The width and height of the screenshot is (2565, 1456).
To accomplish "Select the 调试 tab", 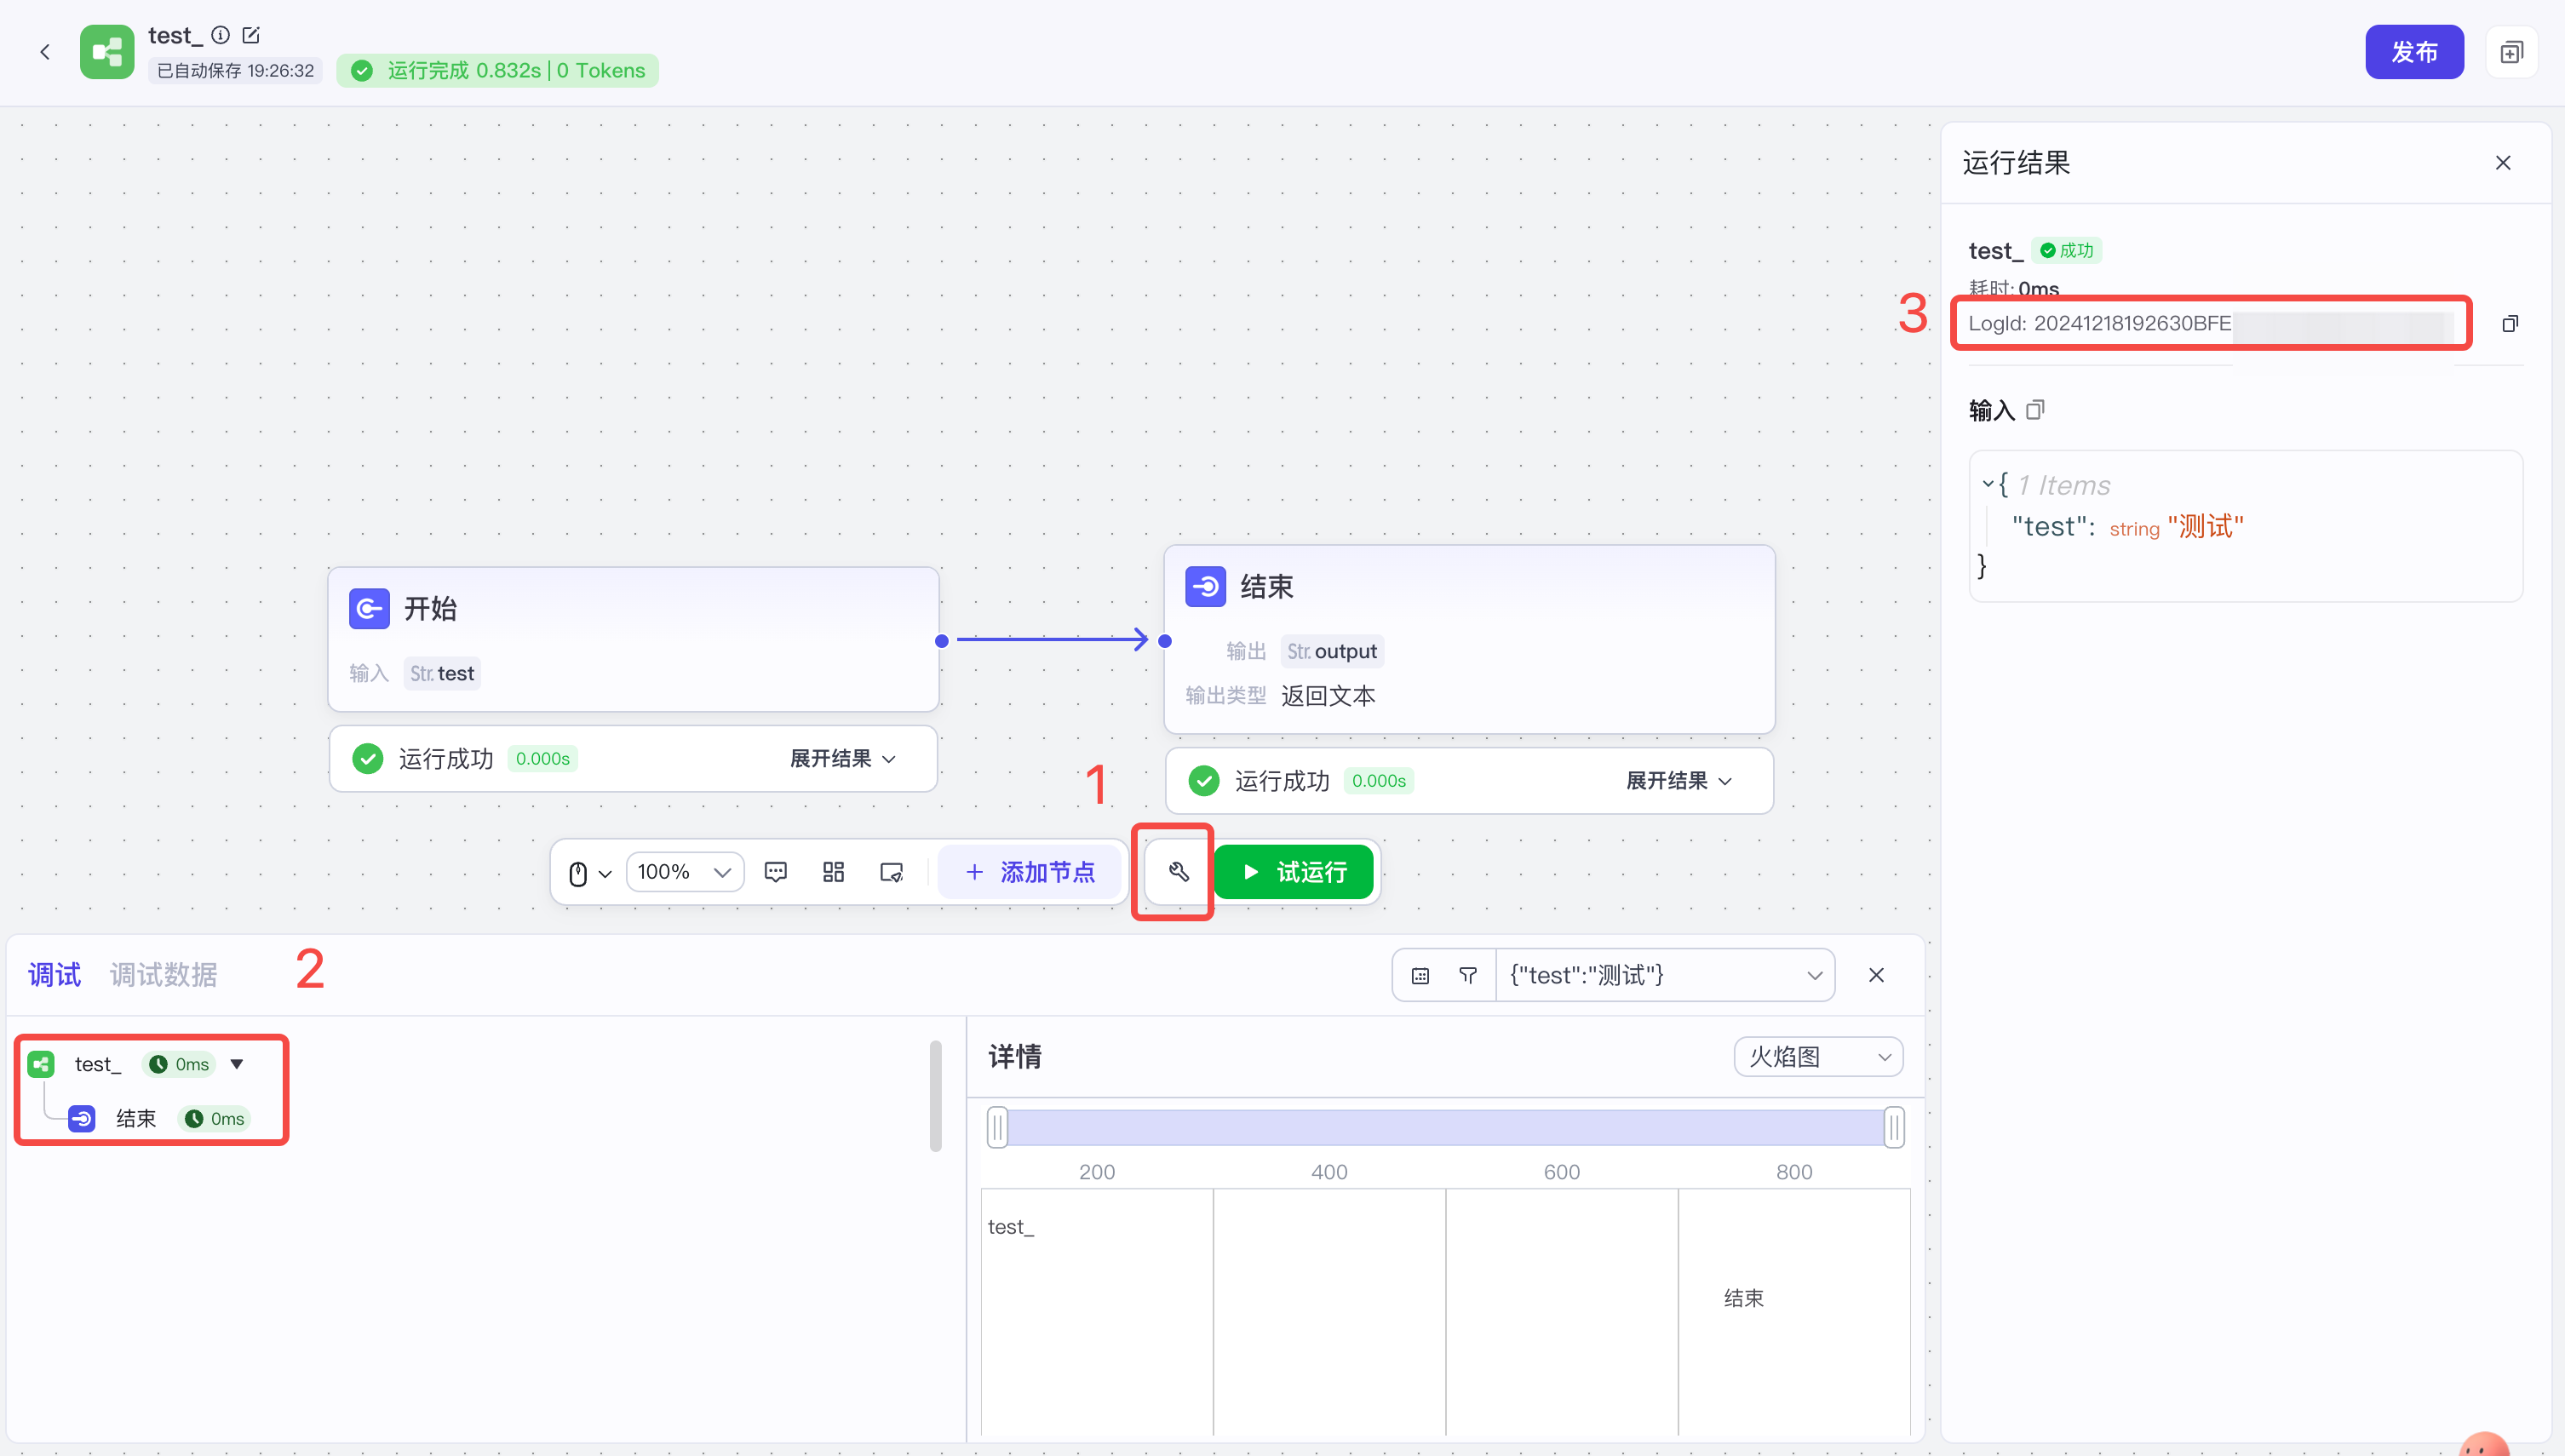I will pos(54,975).
